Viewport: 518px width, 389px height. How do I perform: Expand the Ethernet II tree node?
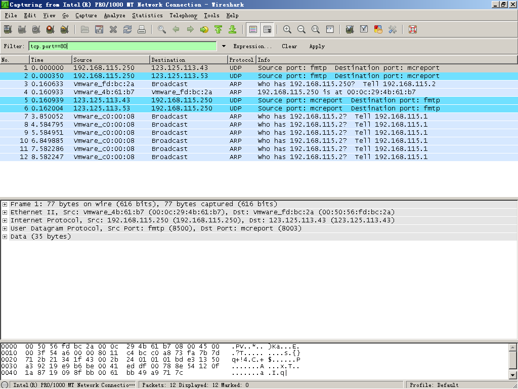pyautogui.click(x=5, y=212)
